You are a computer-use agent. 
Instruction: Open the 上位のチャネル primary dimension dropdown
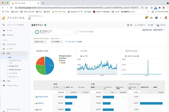40,42
